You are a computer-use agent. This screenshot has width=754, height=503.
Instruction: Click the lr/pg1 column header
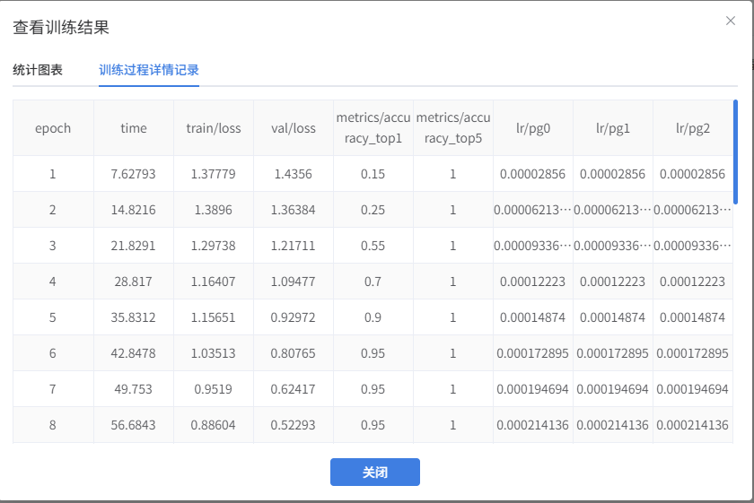pyautogui.click(x=613, y=128)
